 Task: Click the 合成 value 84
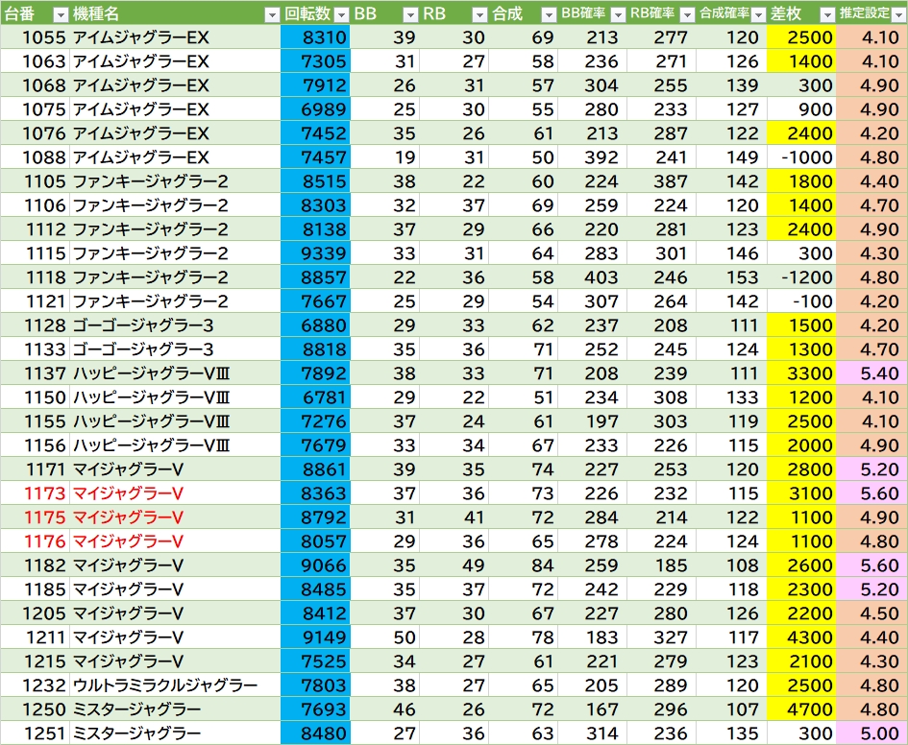coord(543,565)
